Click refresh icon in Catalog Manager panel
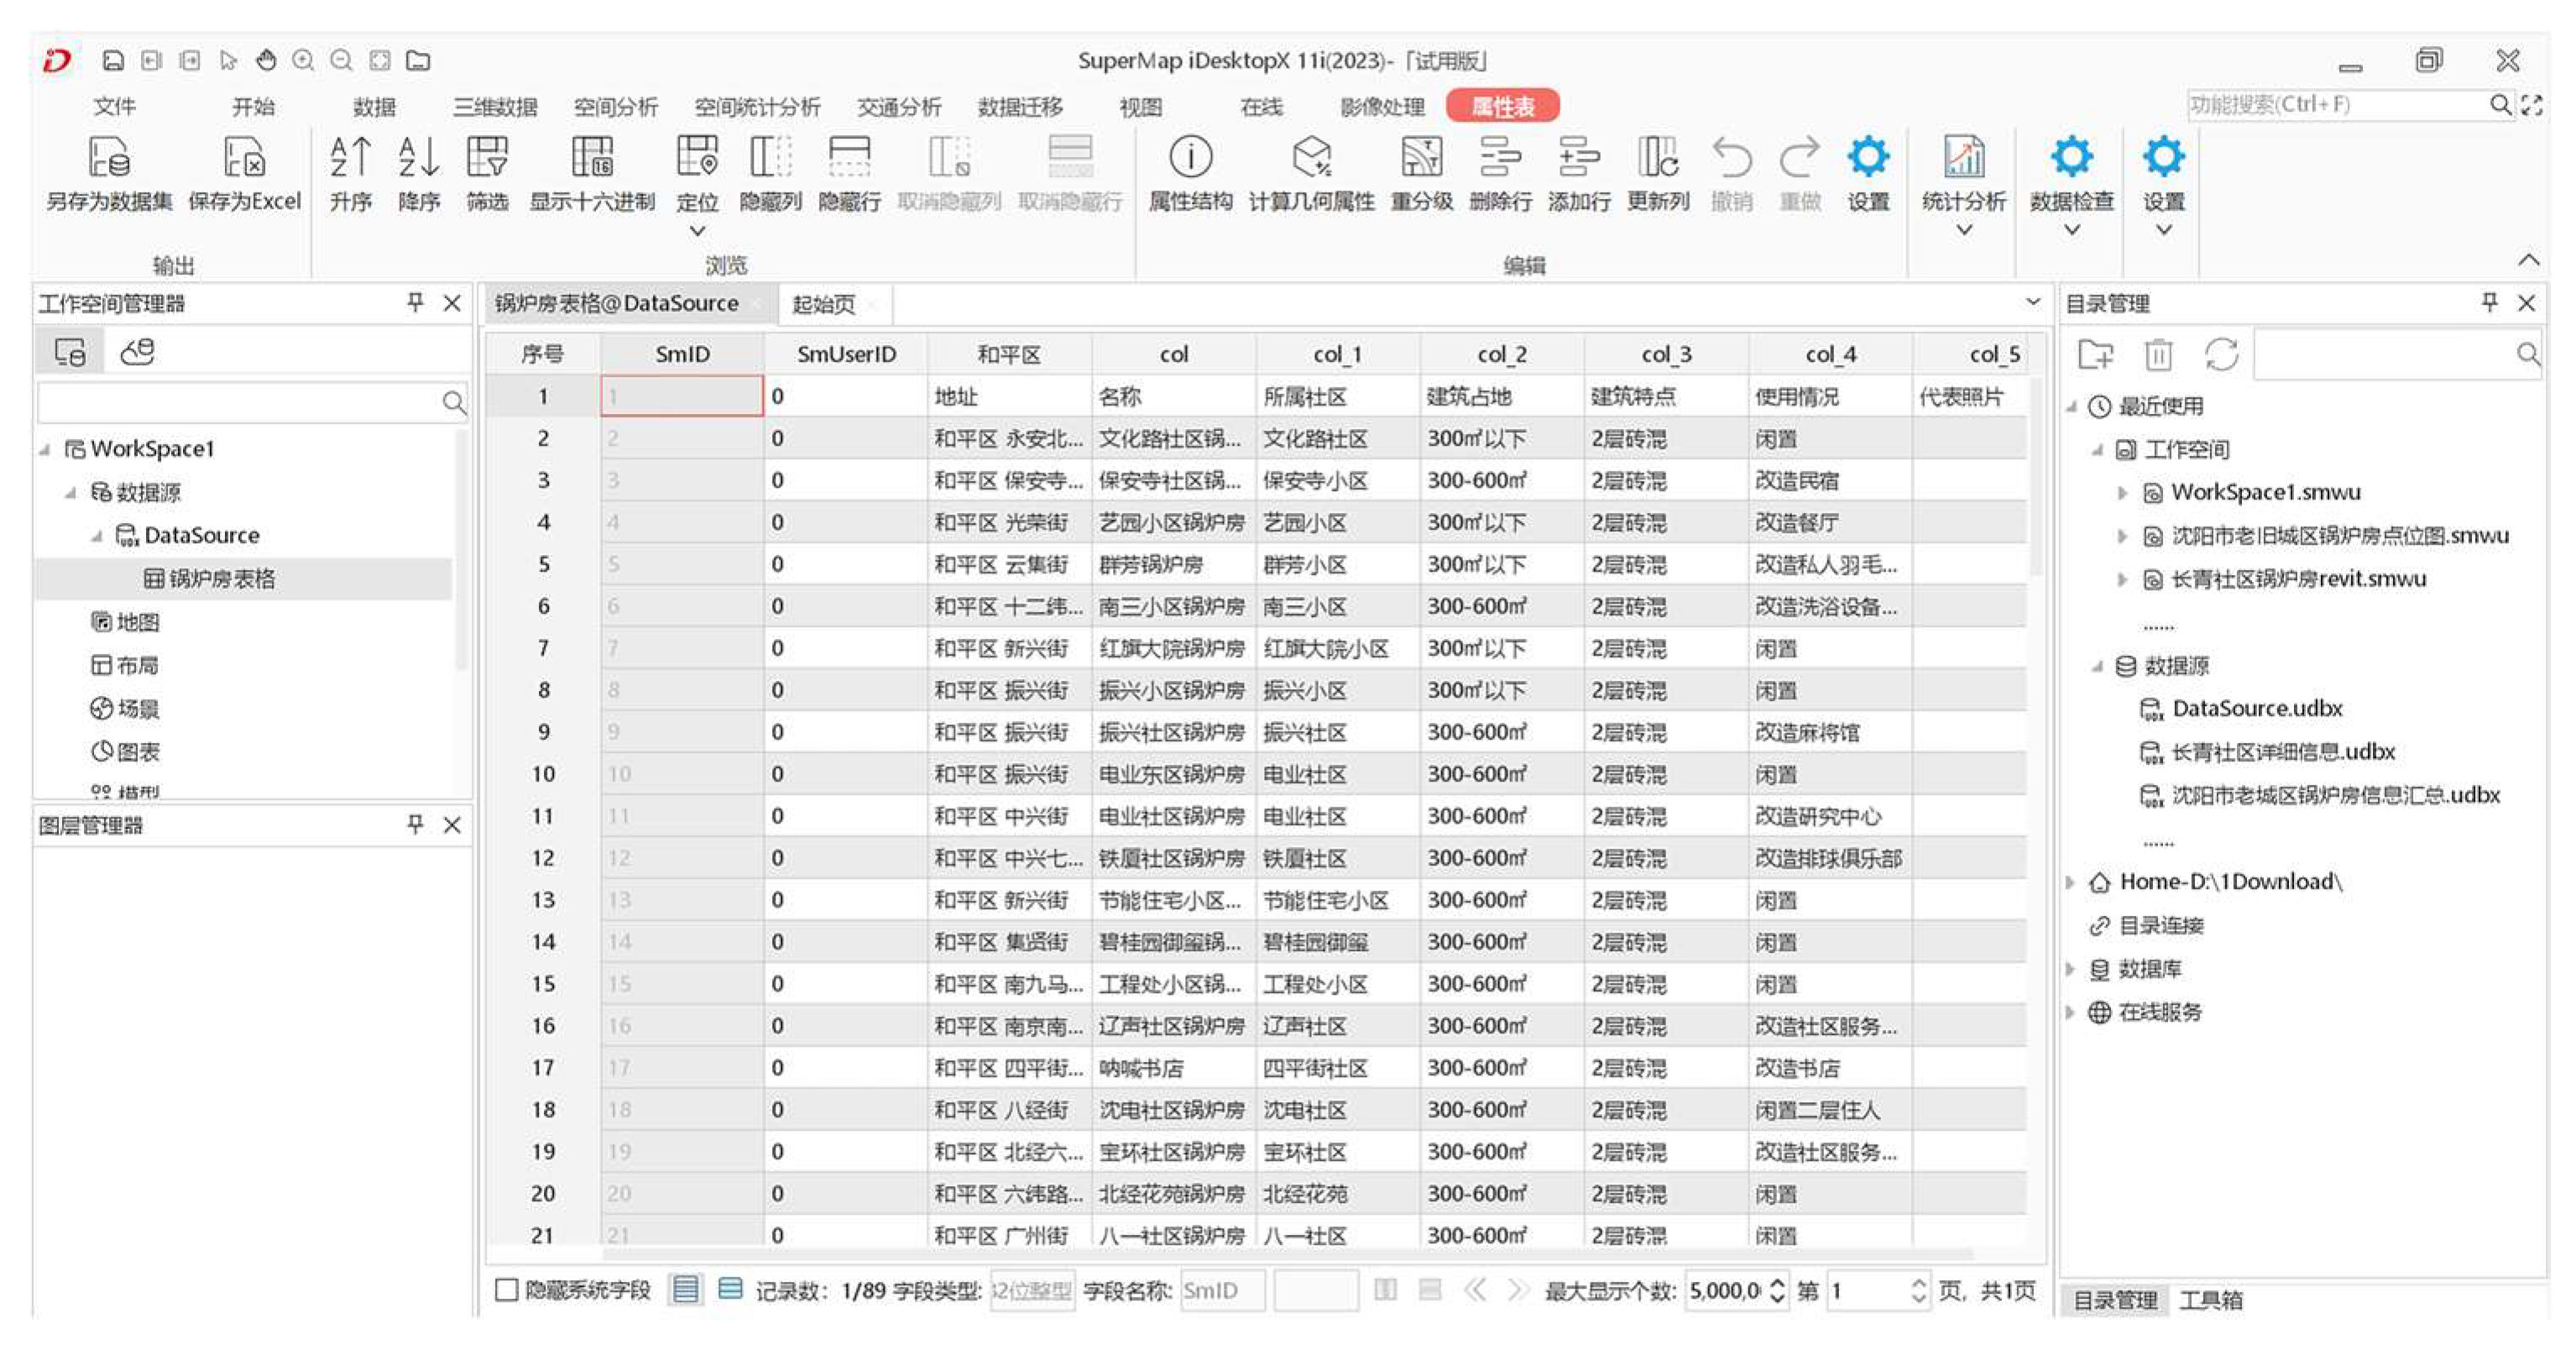The height and width of the screenshot is (1360, 2576). [2221, 354]
